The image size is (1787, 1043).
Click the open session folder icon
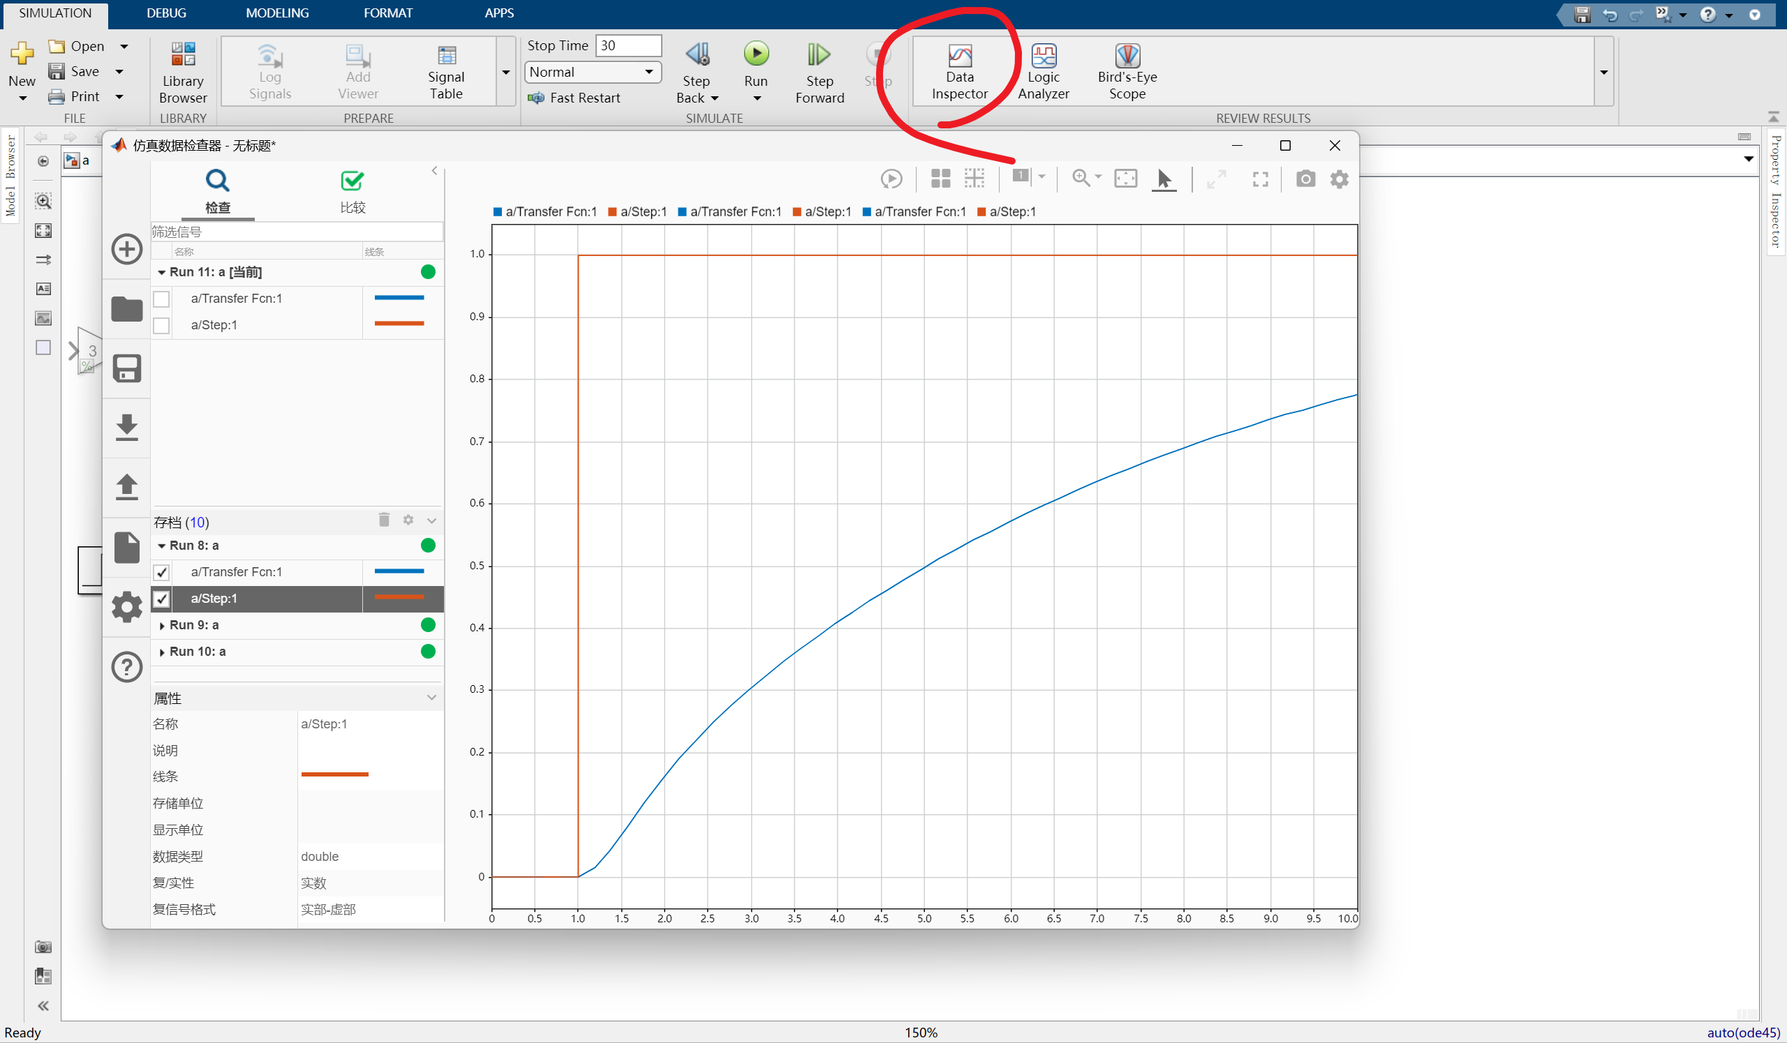(x=127, y=309)
